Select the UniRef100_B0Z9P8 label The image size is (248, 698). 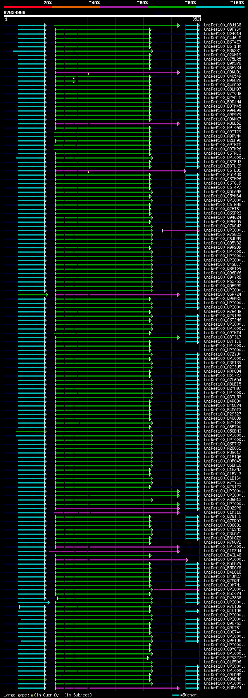pyautogui.click(x=222, y=508)
